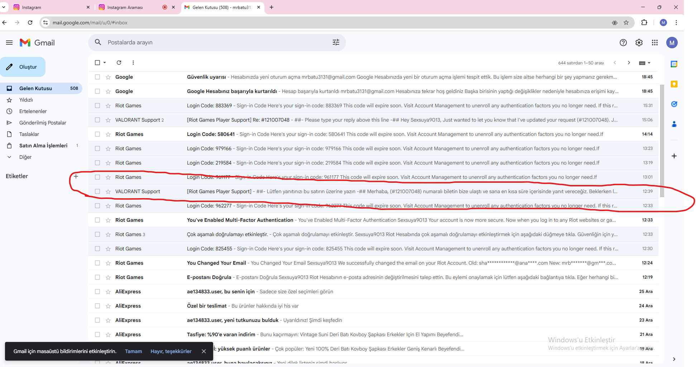The height and width of the screenshot is (367, 696).
Task: Open the Google apps grid
Action: 655,43
